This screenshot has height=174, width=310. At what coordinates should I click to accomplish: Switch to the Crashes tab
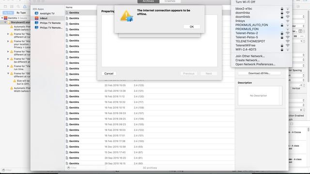click(x=170, y=1)
